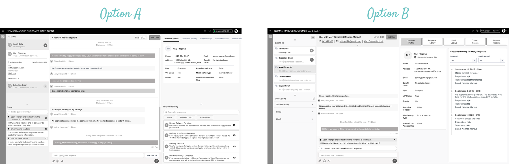Click the attachment paperclip in Option B
Image resolution: width=509 pixels, height=164 pixels.
(x=320, y=161)
